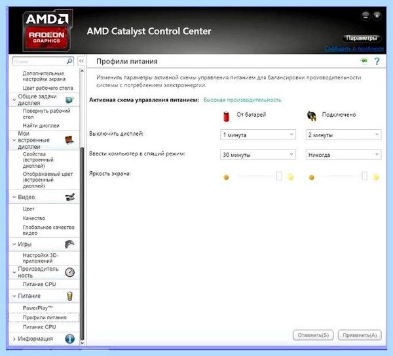Click sidebar scrollbar up arrow
Image resolution: width=393 pixels, height=356 pixels.
[82, 71]
